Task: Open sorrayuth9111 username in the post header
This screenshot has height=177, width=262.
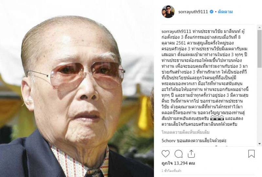Action: coord(193,12)
